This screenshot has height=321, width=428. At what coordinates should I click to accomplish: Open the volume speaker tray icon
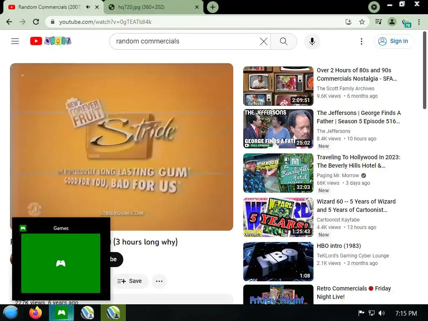(x=382, y=313)
